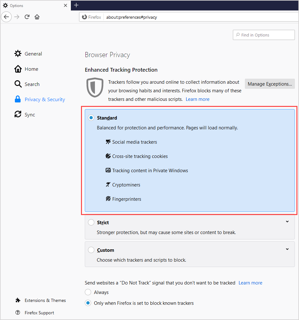Choose the Custom protection radio button

(x=91, y=250)
